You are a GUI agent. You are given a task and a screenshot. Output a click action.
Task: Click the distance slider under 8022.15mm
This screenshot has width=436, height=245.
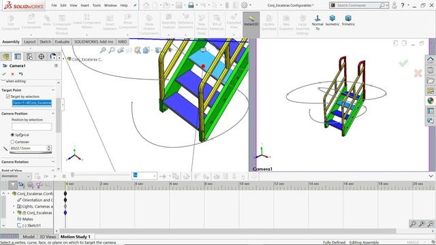tap(31, 152)
